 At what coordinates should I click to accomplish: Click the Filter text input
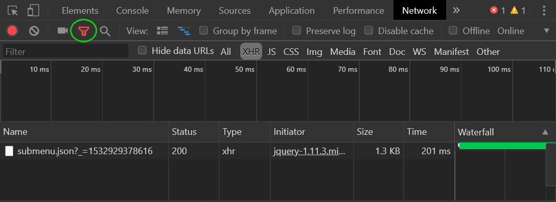[65, 51]
